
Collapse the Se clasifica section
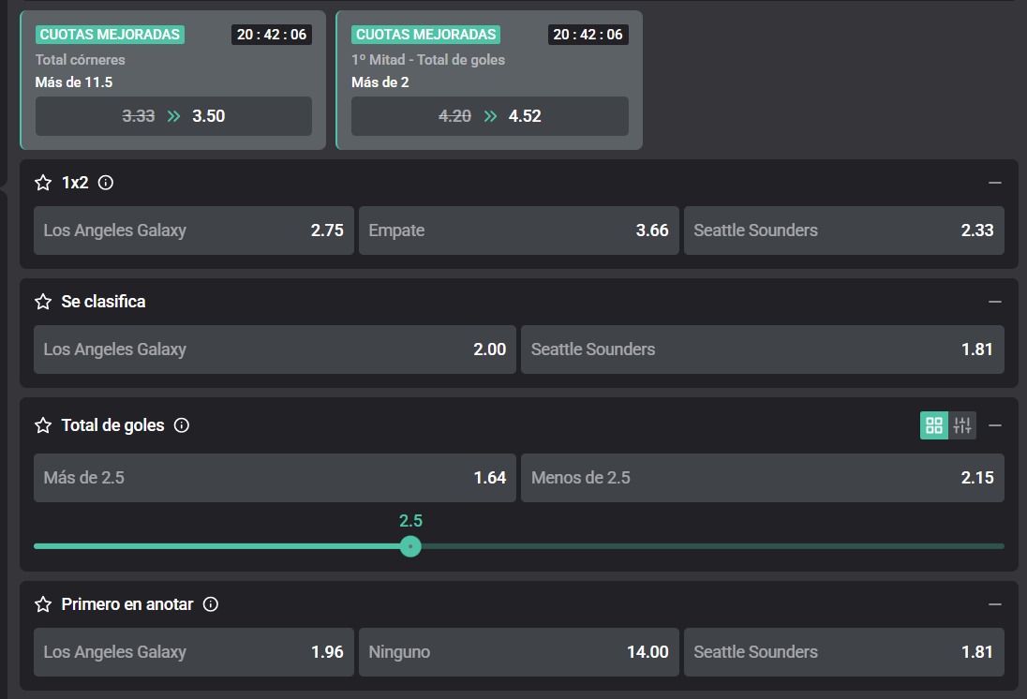[x=995, y=302]
